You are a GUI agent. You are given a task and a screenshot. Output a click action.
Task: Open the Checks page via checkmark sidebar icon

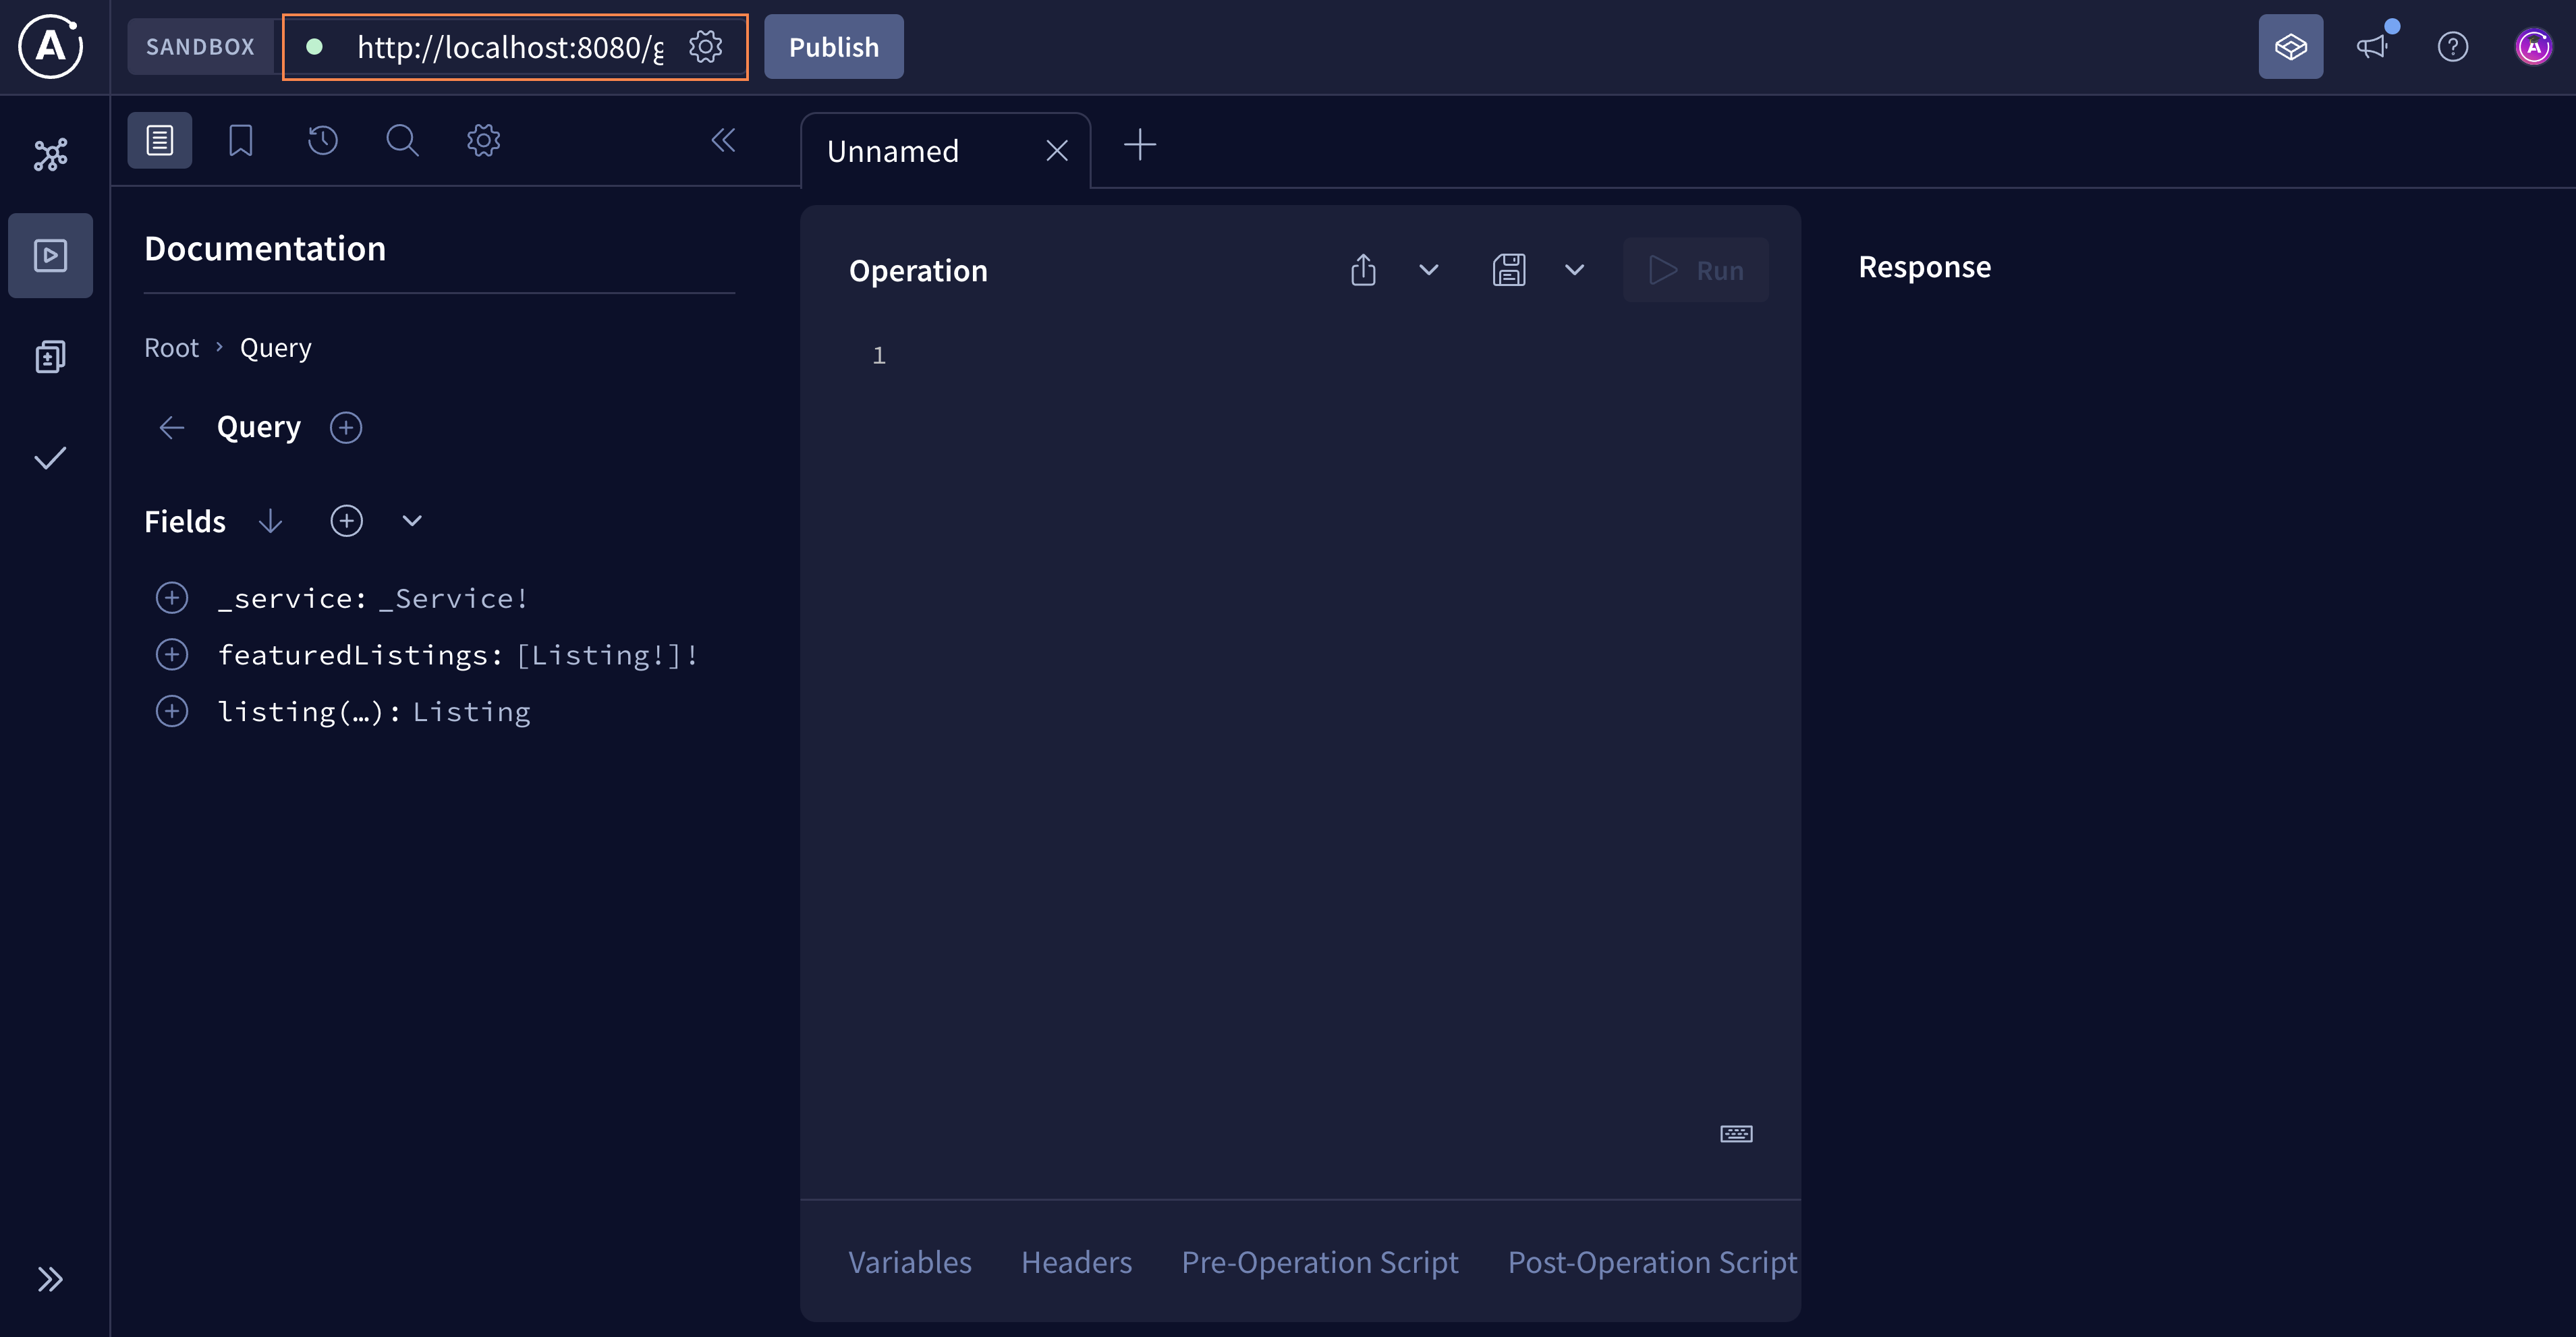[50, 458]
